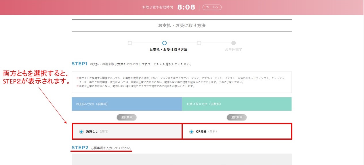Click the underlined STEP2 heading
The width and height of the screenshot is (364, 165).
(x=80, y=148)
